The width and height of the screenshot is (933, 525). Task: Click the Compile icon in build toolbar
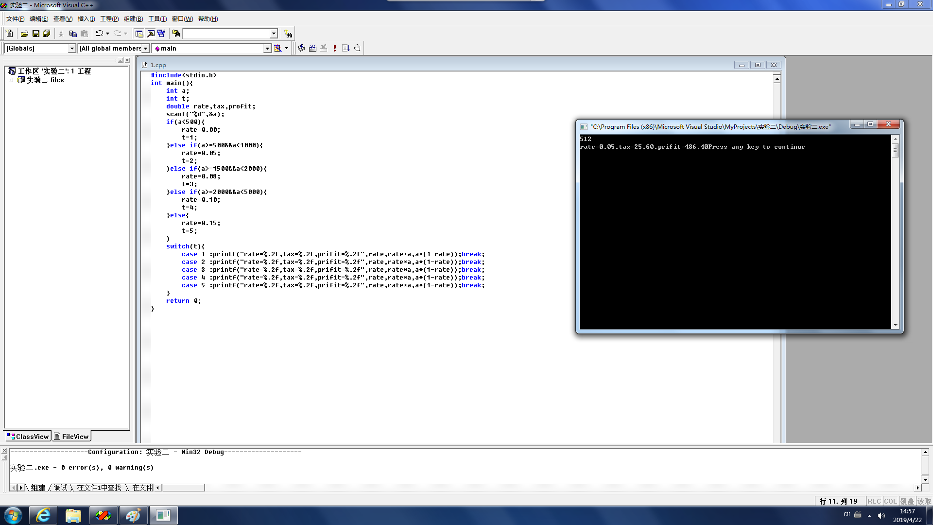[x=301, y=48]
